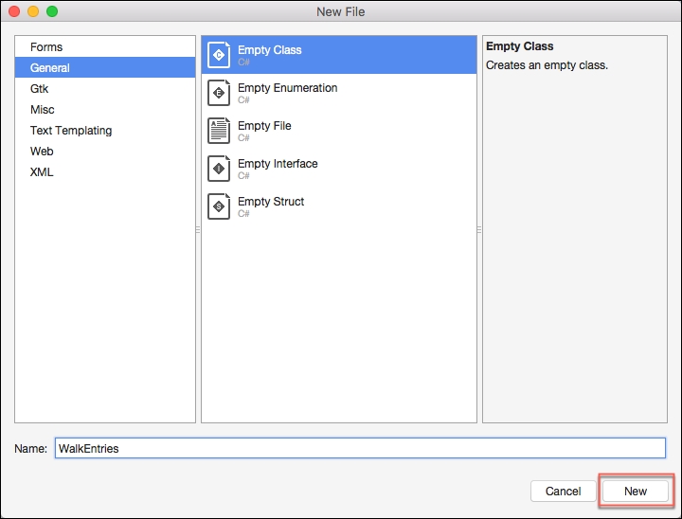Click the Empty Interface file icon
The image size is (682, 519).
click(x=219, y=169)
